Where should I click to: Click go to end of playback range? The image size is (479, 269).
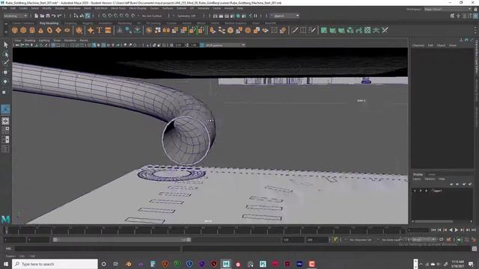click(x=474, y=230)
